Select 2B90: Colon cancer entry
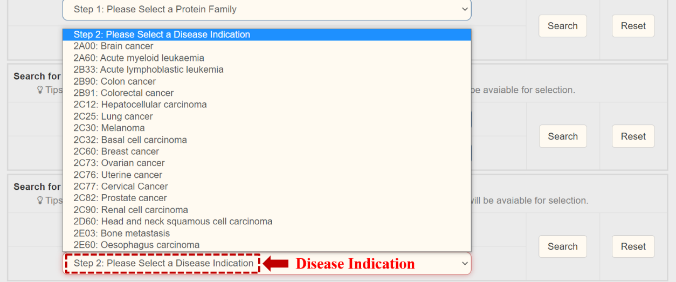Screen dimensions: 676x282 (115, 81)
